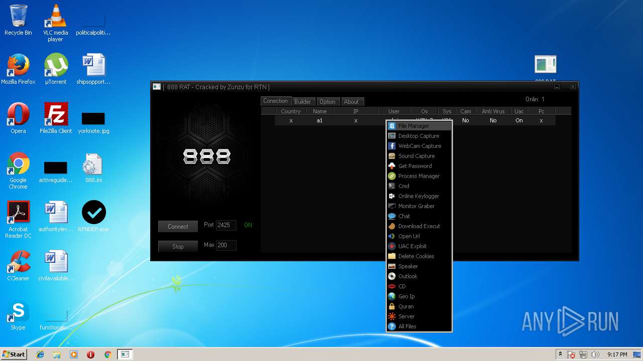Select the shipsopport Word document icon
This screenshot has height=361, width=643.
93,69
